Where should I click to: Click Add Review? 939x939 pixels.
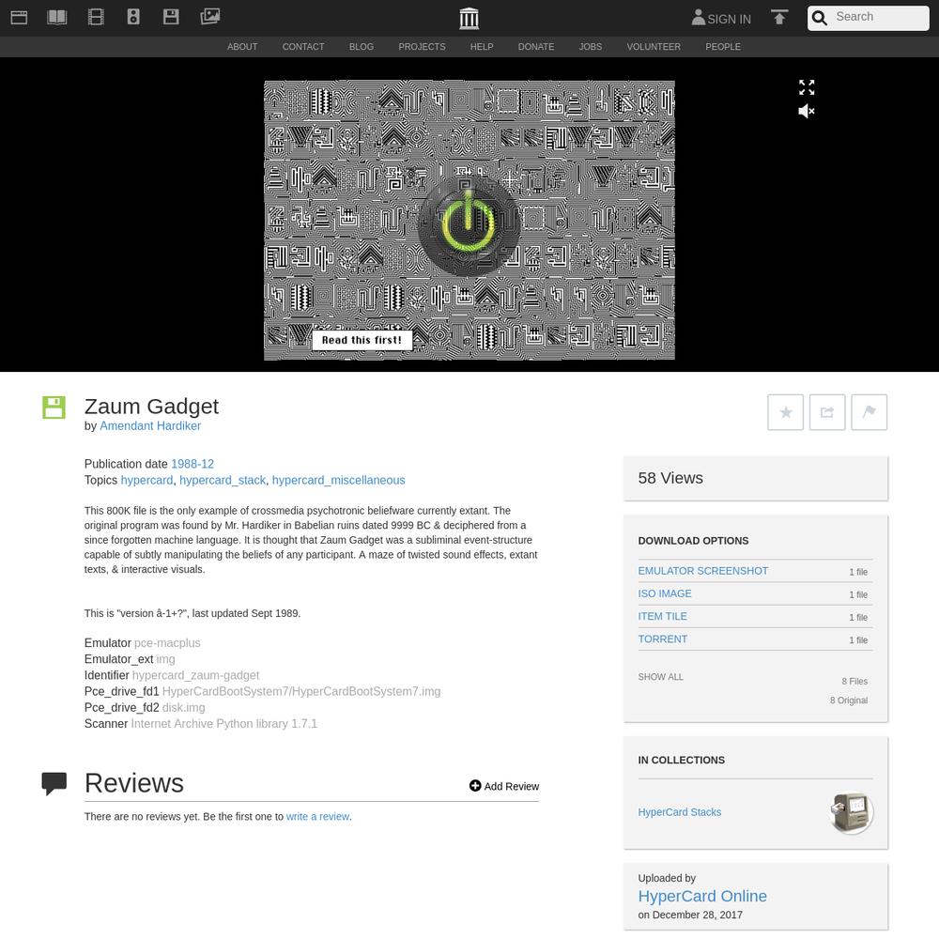[504, 786]
